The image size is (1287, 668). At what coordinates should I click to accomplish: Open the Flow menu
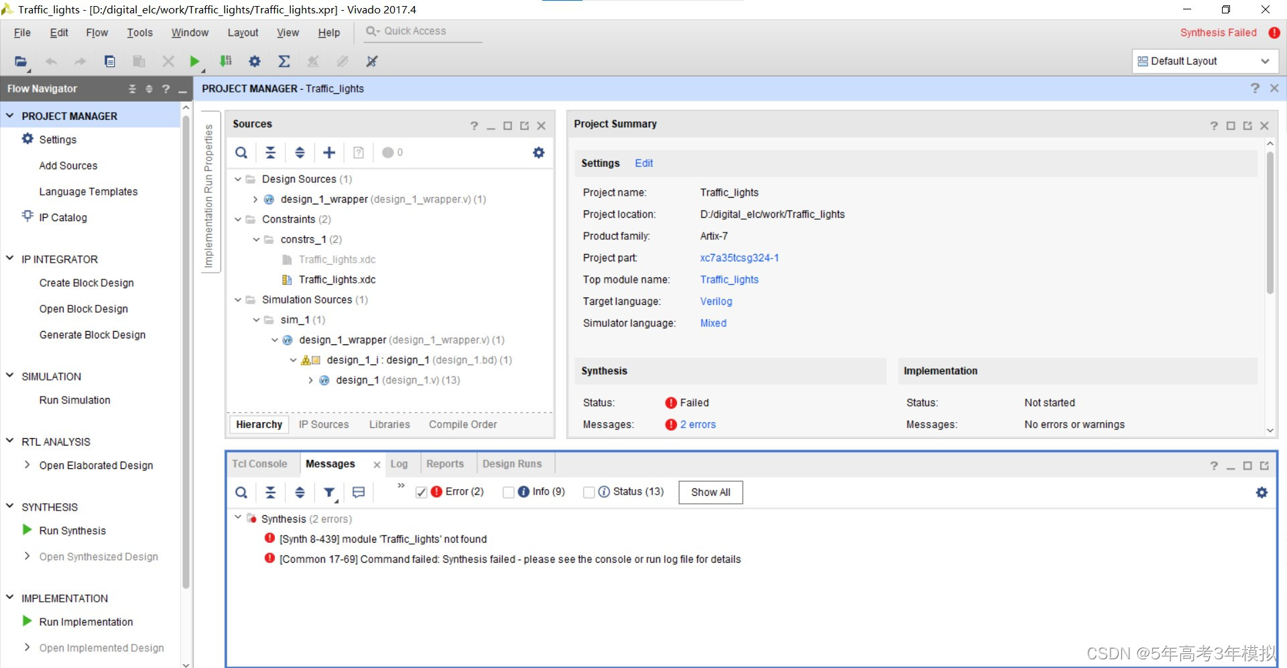(x=97, y=32)
